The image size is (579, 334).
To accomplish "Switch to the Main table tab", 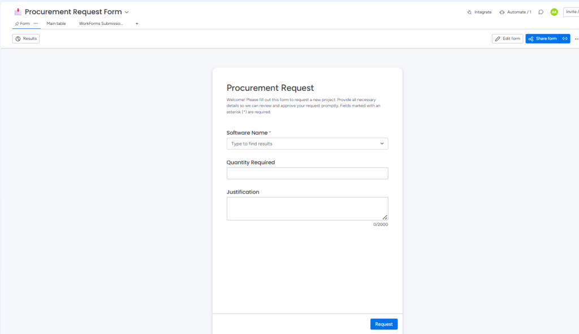I will (x=56, y=24).
